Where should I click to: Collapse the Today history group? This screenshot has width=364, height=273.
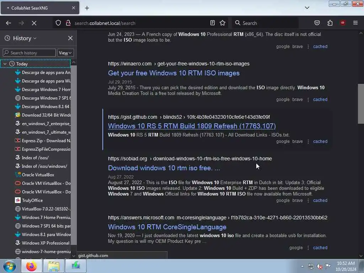click(x=5, y=64)
